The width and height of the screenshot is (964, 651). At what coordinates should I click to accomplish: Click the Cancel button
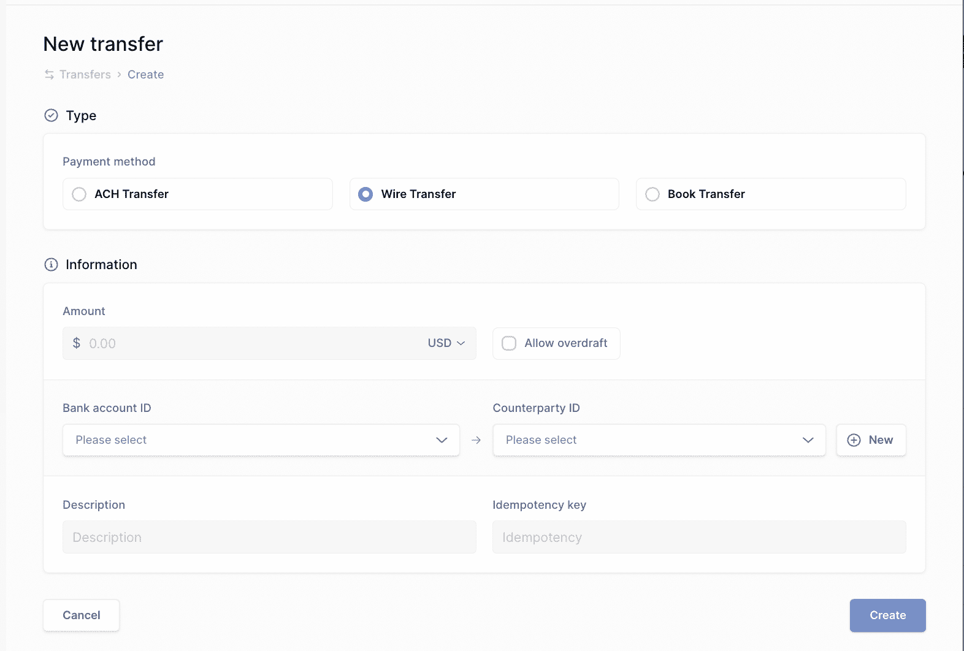(82, 615)
